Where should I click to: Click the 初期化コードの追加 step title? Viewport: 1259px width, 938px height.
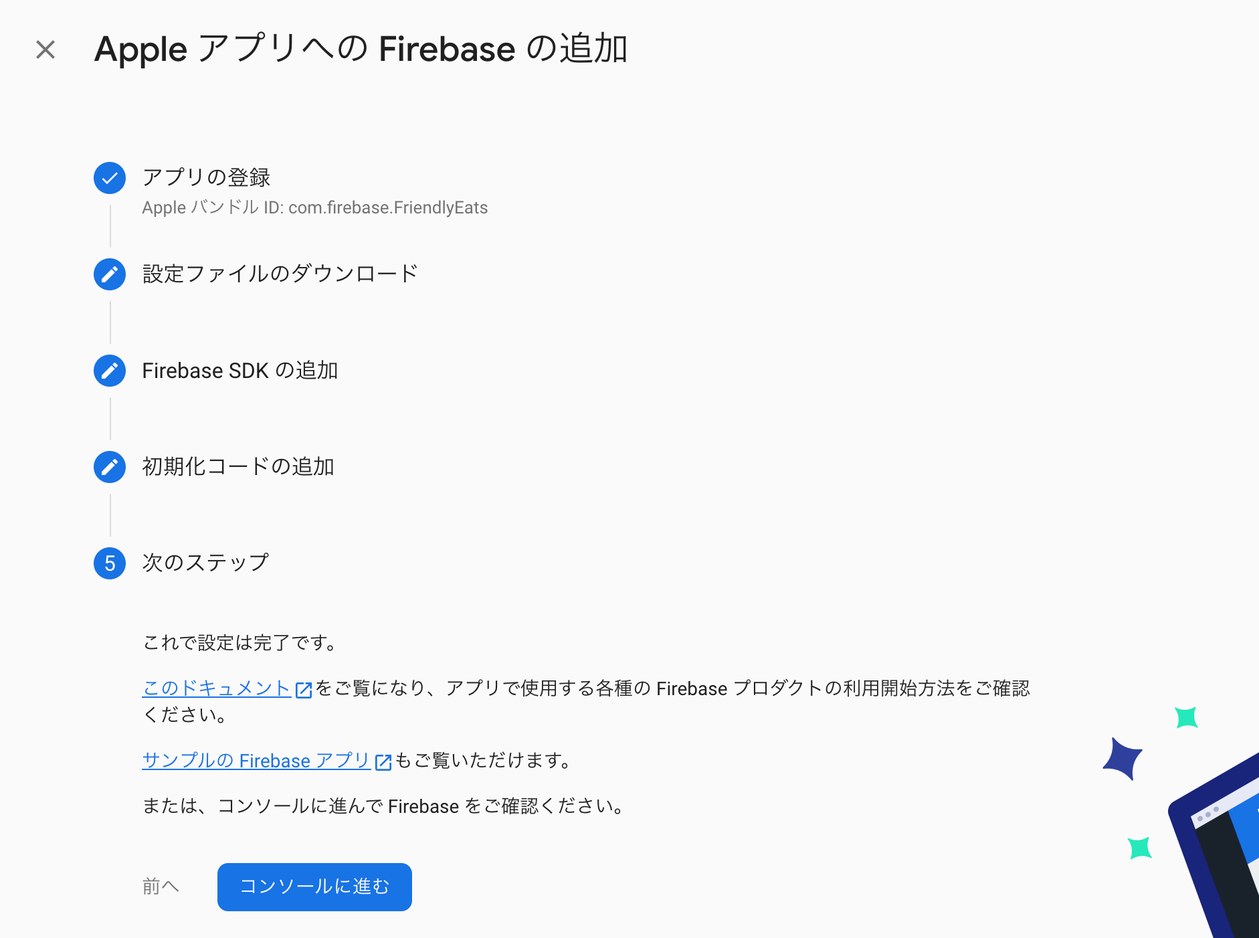point(238,466)
